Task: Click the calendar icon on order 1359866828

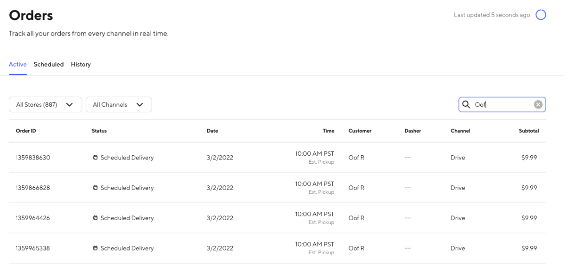Action: pyautogui.click(x=95, y=188)
